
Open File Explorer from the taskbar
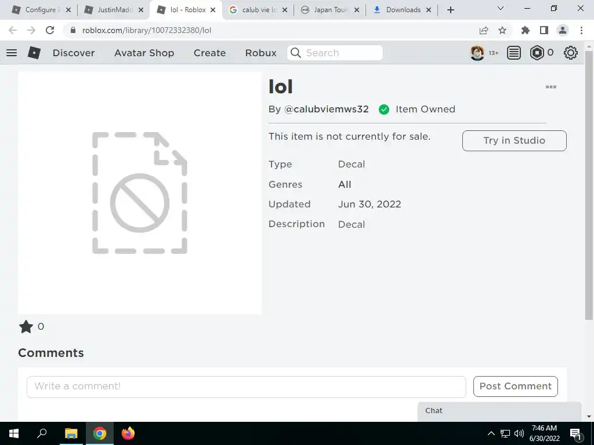[x=71, y=433]
